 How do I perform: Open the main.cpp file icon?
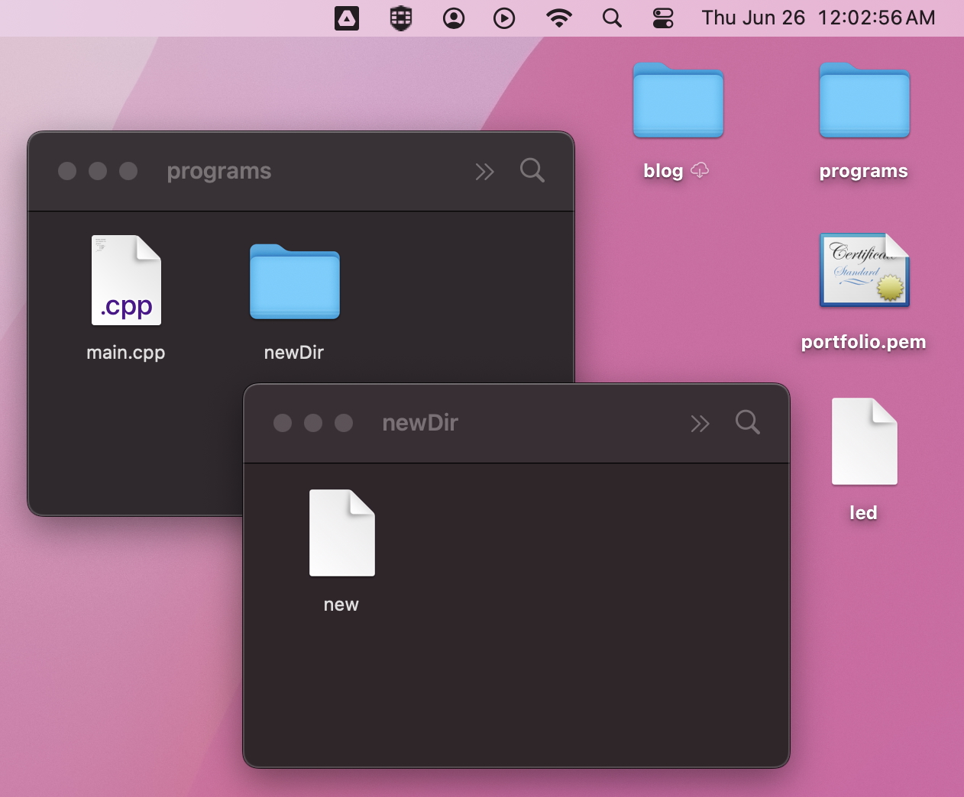pos(126,280)
